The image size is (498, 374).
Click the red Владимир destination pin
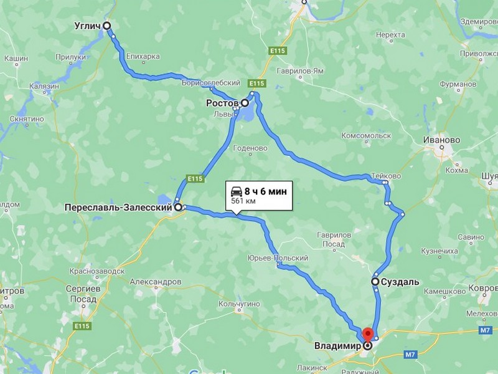coord(368,336)
